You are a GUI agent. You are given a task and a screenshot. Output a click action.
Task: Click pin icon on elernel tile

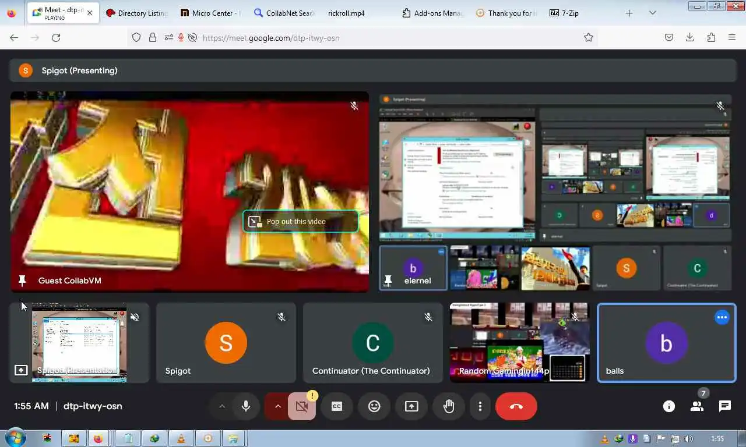tap(388, 281)
